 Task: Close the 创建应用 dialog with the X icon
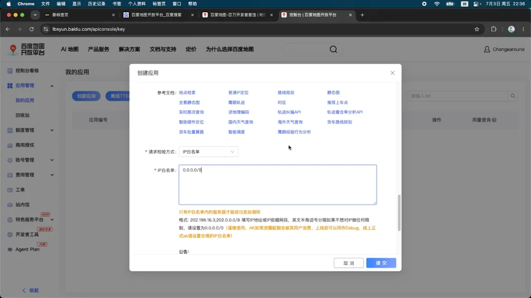point(392,73)
